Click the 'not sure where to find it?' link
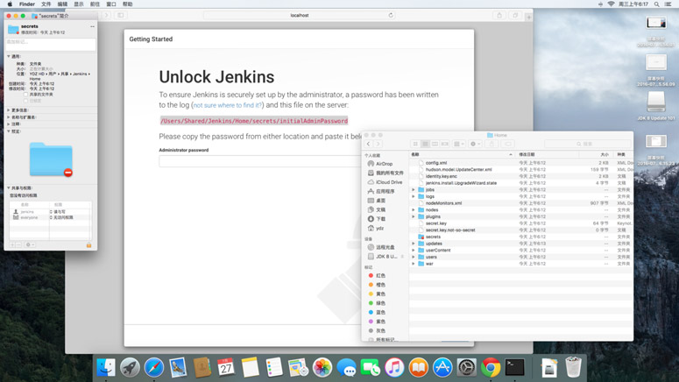Screen dimensions: 679x382 pos(227,105)
